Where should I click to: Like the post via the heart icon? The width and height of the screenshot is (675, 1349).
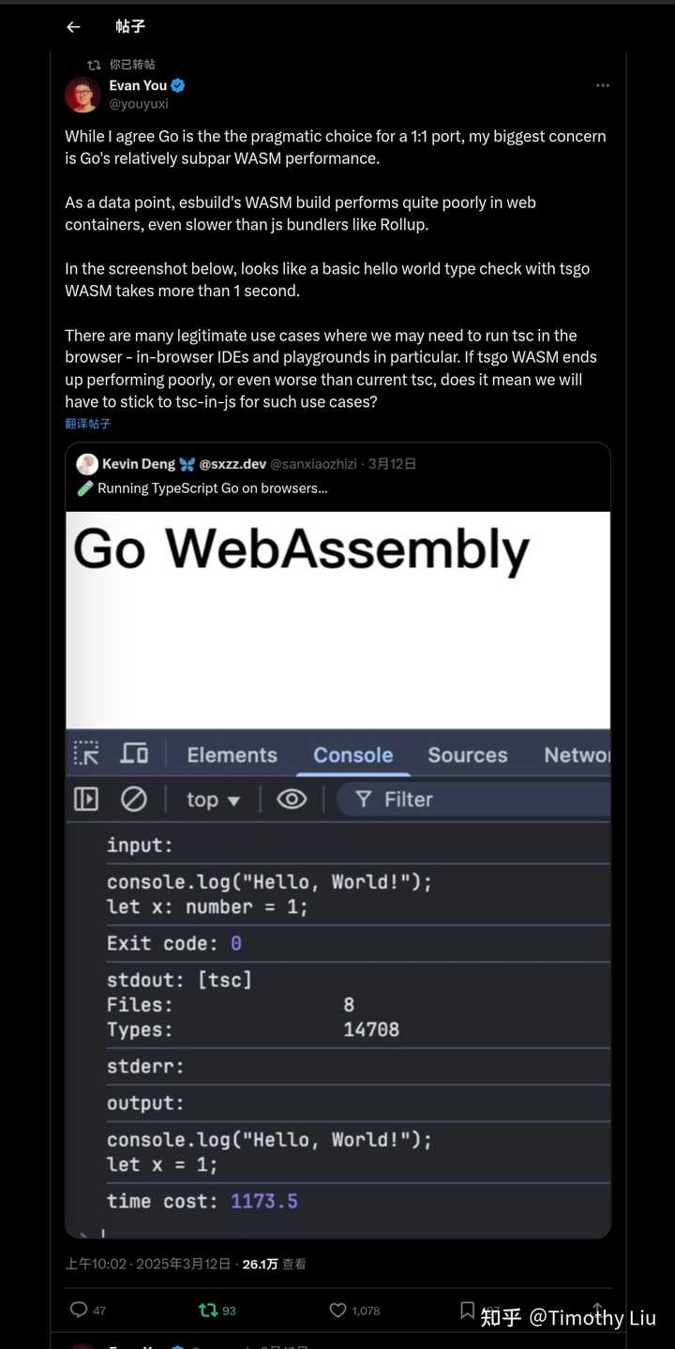tap(337, 1310)
